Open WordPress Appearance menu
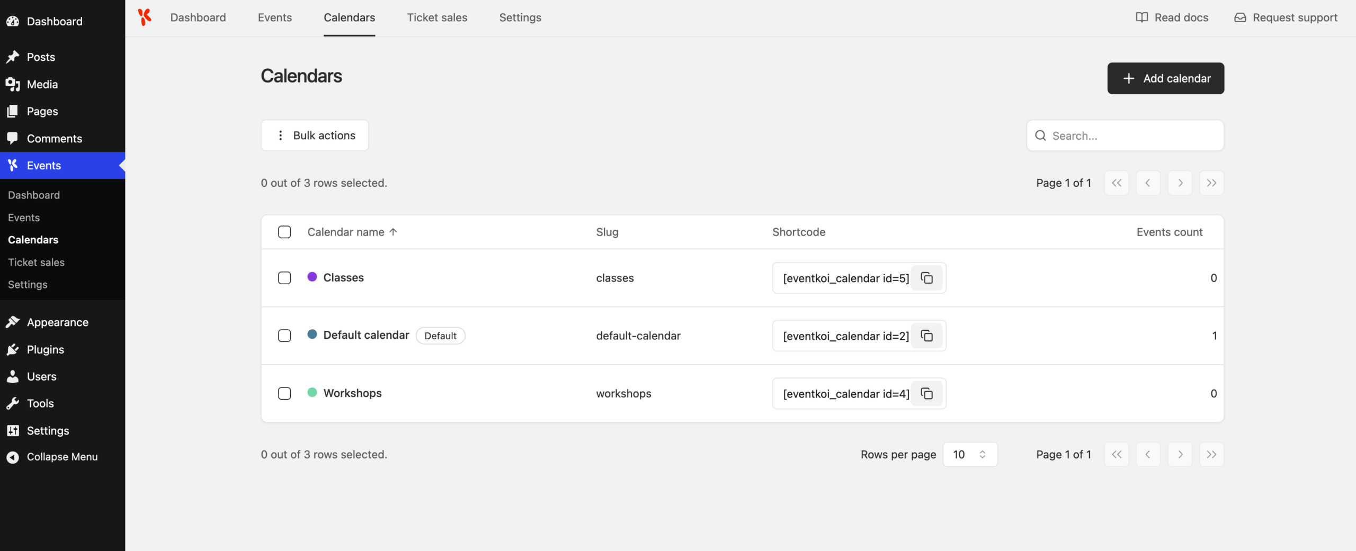Image resolution: width=1356 pixels, height=551 pixels. tap(63, 322)
